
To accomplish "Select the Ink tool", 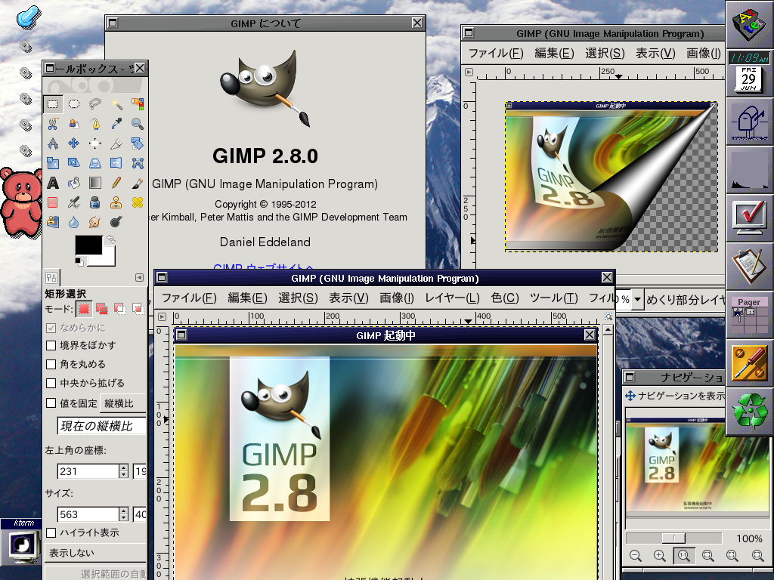I will (x=94, y=202).
